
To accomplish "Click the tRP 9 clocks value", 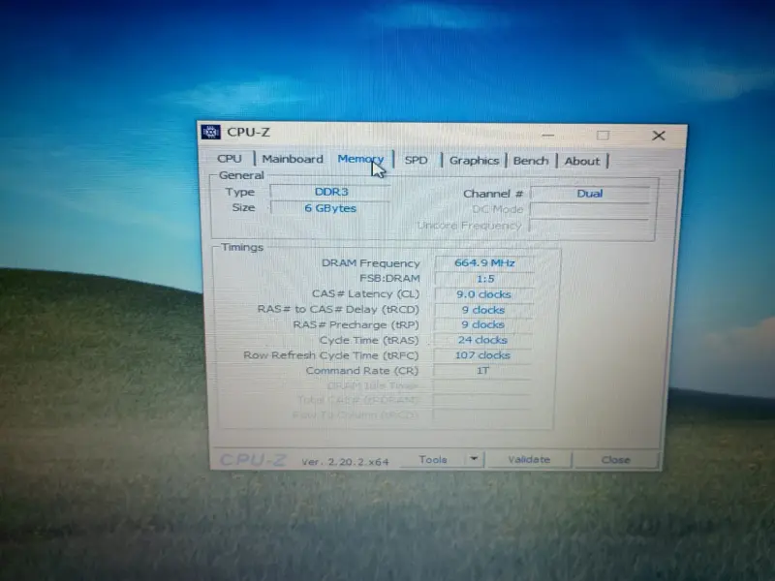I will pyautogui.click(x=482, y=324).
